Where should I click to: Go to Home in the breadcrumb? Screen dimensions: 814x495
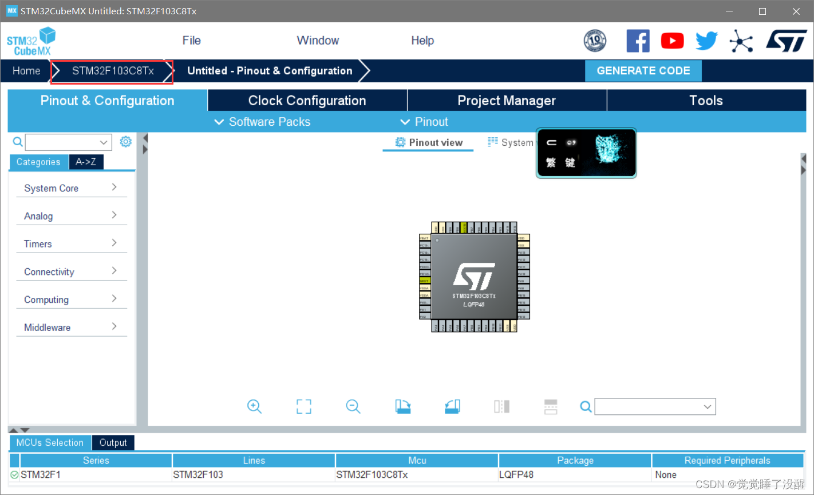point(26,71)
